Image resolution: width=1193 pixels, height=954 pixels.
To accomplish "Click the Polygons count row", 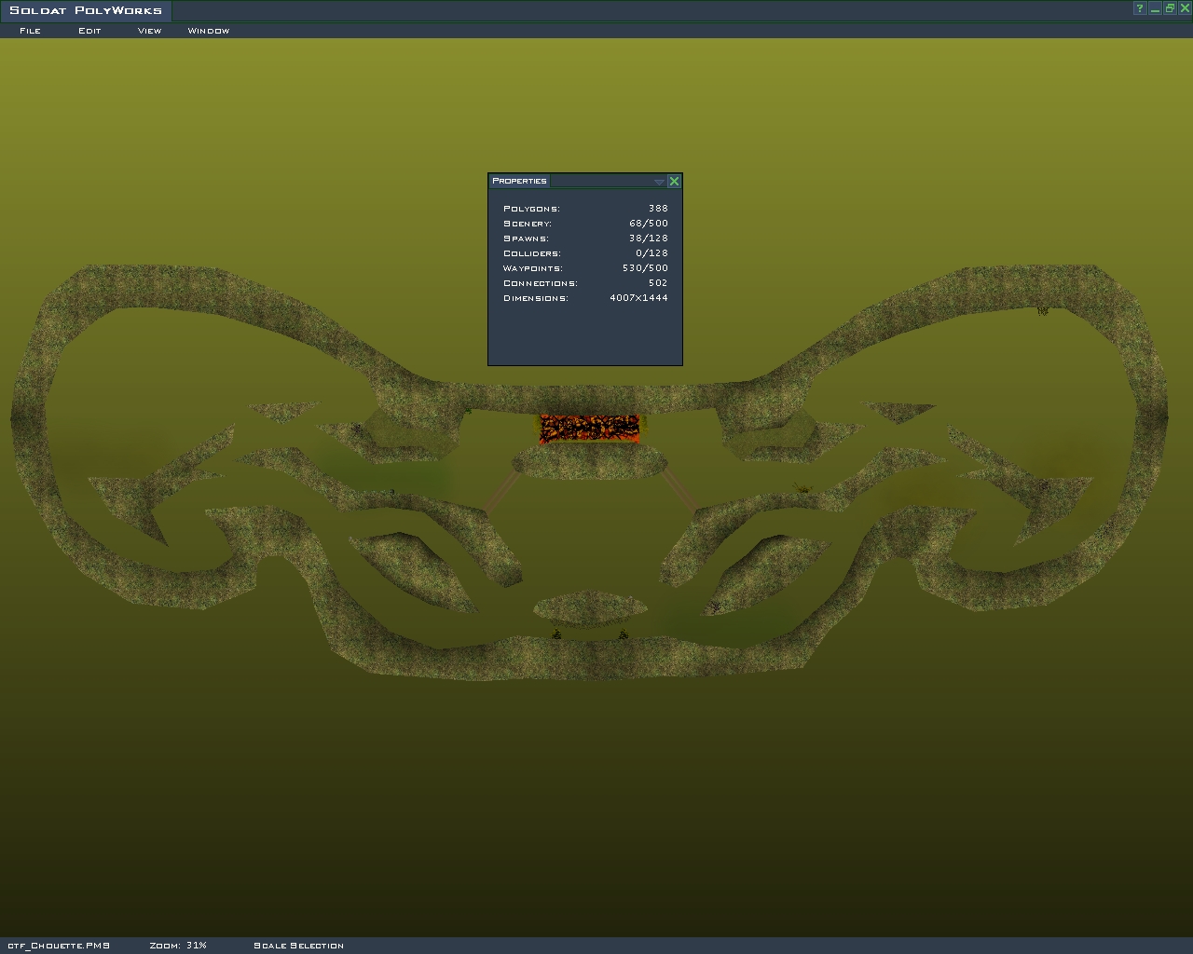I will pyautogui.click(x=584, y=209).
